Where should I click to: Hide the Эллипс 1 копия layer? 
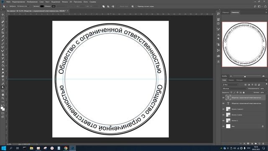(x=223, y=115)
